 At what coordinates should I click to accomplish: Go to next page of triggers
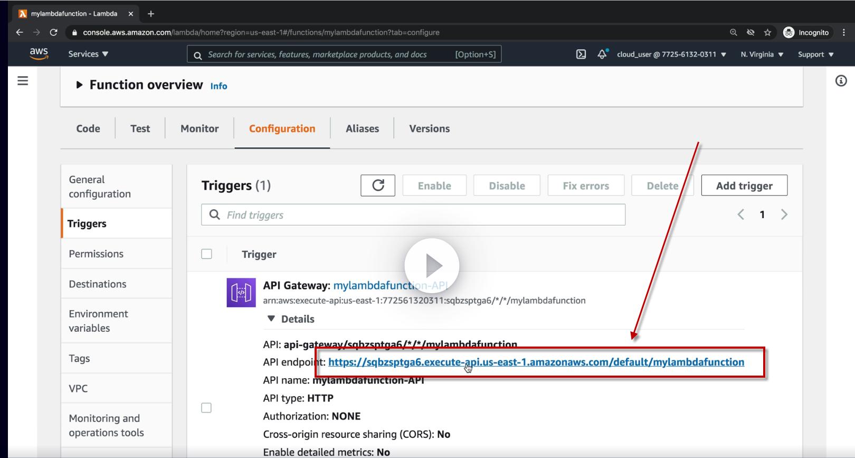(784, 214)
